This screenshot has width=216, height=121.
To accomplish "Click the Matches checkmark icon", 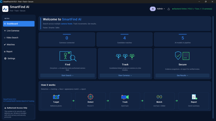I will [x=5, y=45].
